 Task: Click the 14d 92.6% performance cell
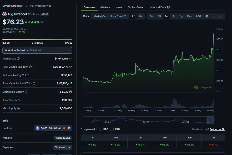tap(164, 145)
